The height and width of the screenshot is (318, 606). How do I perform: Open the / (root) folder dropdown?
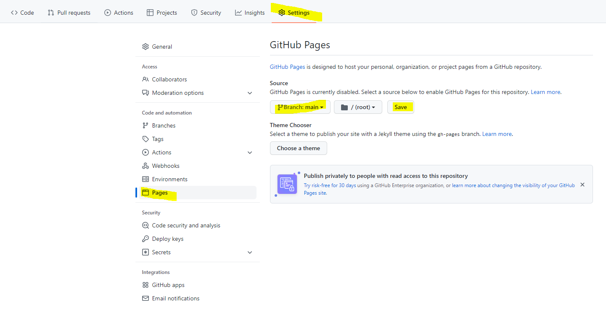[x=358, y=107]
